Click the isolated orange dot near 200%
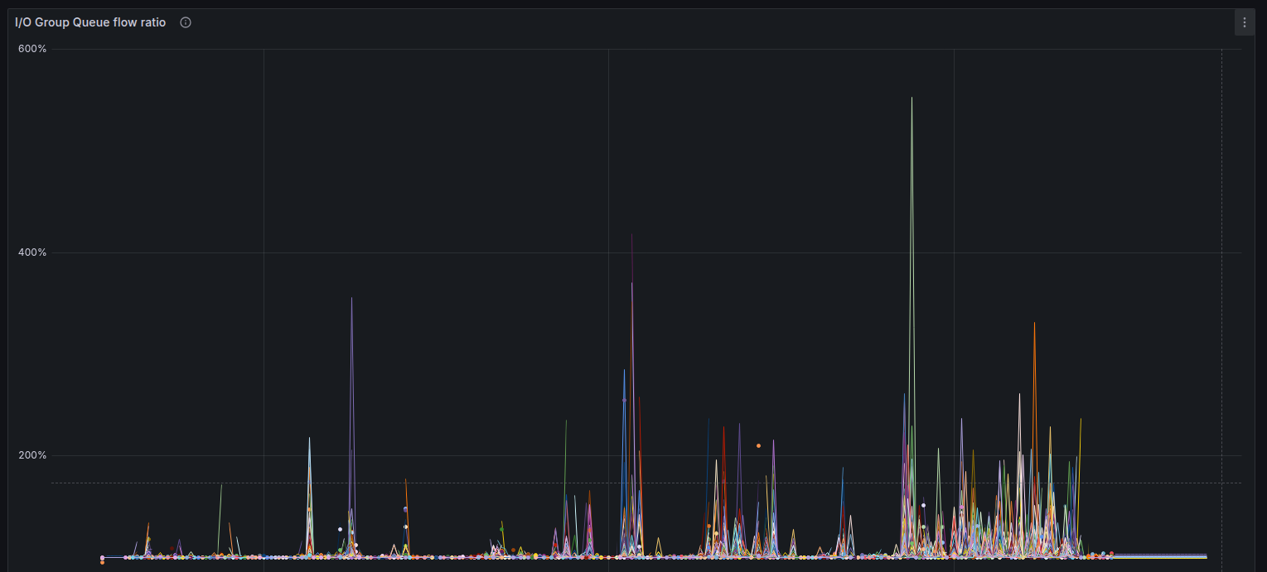 coord(758,445)
